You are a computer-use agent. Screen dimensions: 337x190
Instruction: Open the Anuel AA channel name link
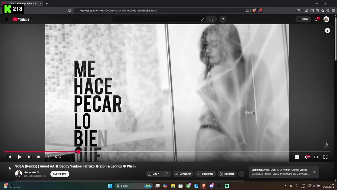(30, 172)
